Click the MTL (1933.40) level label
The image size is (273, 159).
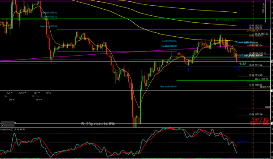(226, 20)
